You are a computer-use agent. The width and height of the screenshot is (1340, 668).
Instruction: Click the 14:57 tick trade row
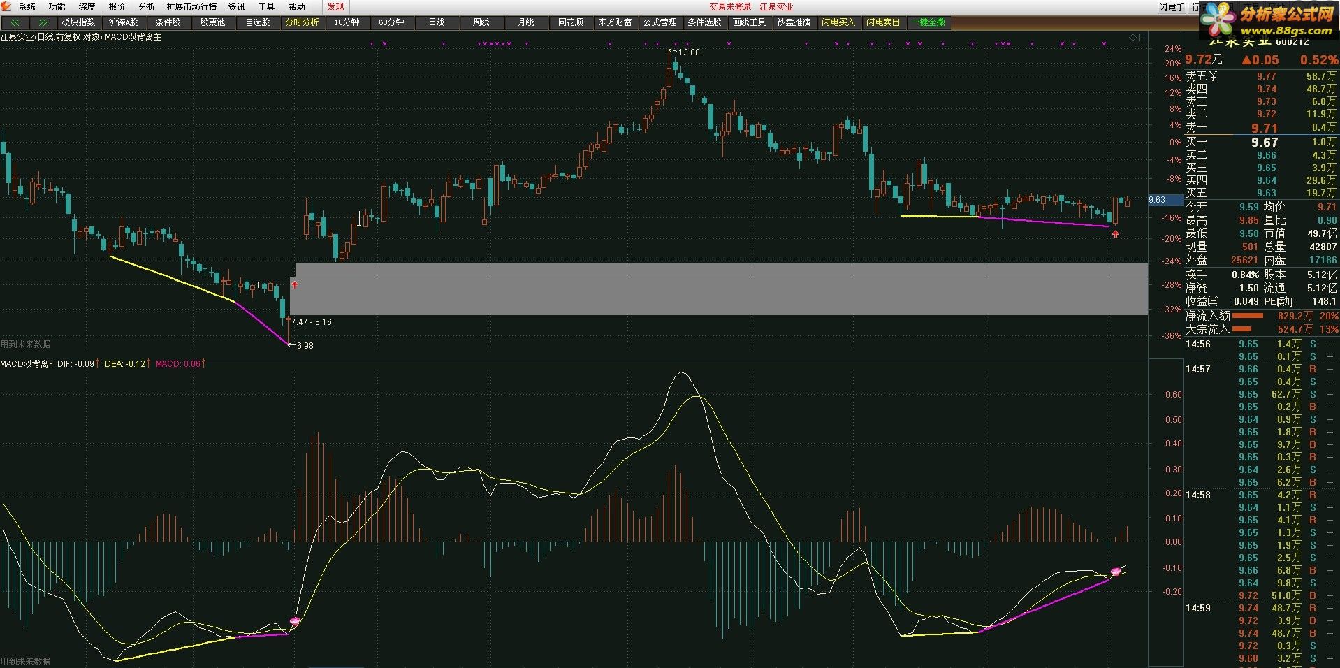1260,369
